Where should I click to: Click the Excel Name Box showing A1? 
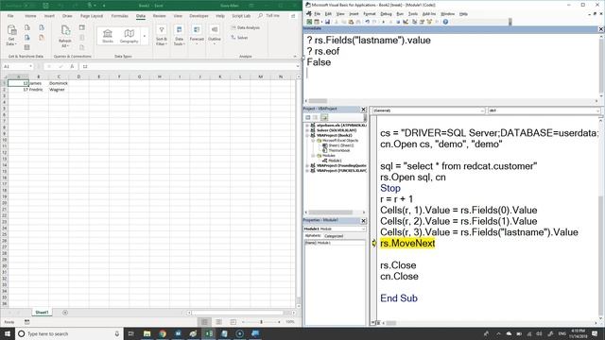tap(17, 66)
